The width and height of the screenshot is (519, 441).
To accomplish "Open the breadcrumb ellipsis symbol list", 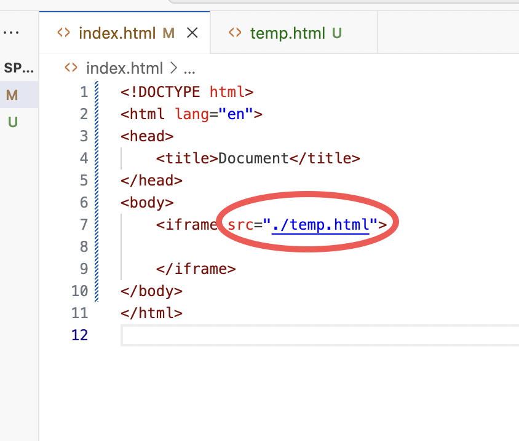I will 189,71.
